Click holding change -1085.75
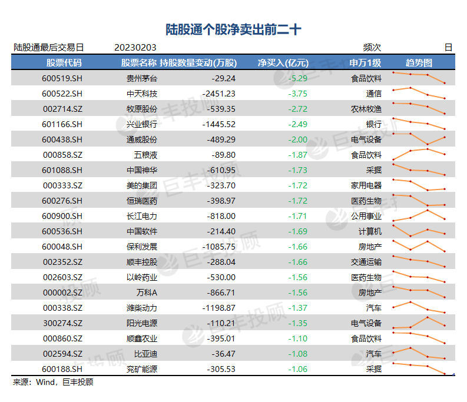467x402 pixels. pyautogui.click(x=219, y=247)
